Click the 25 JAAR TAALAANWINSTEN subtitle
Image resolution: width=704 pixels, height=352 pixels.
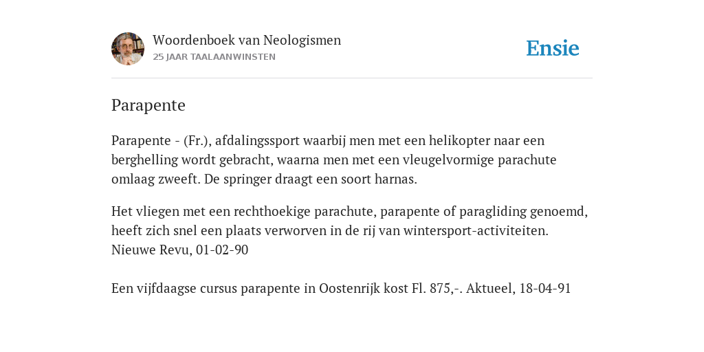[x=214, y=57]
